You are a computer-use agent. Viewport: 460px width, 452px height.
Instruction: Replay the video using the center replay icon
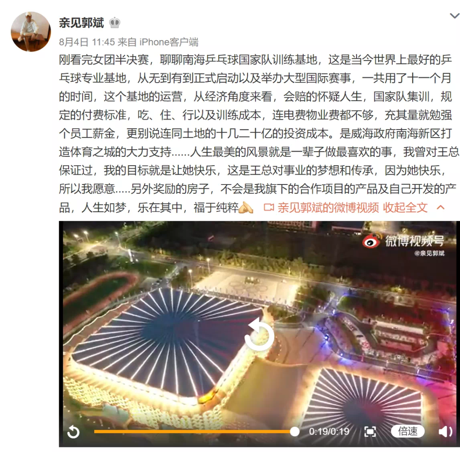point(259,335)
